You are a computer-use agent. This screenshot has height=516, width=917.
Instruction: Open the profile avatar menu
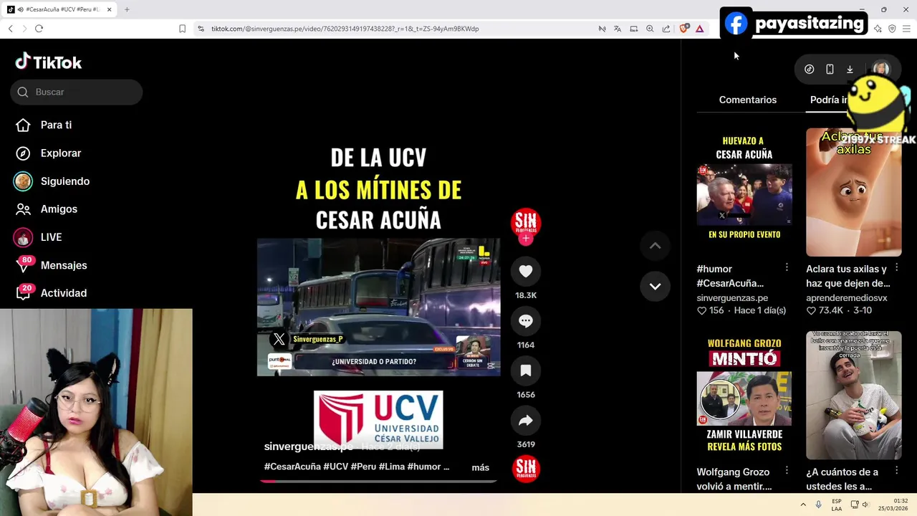click(881, 69)
